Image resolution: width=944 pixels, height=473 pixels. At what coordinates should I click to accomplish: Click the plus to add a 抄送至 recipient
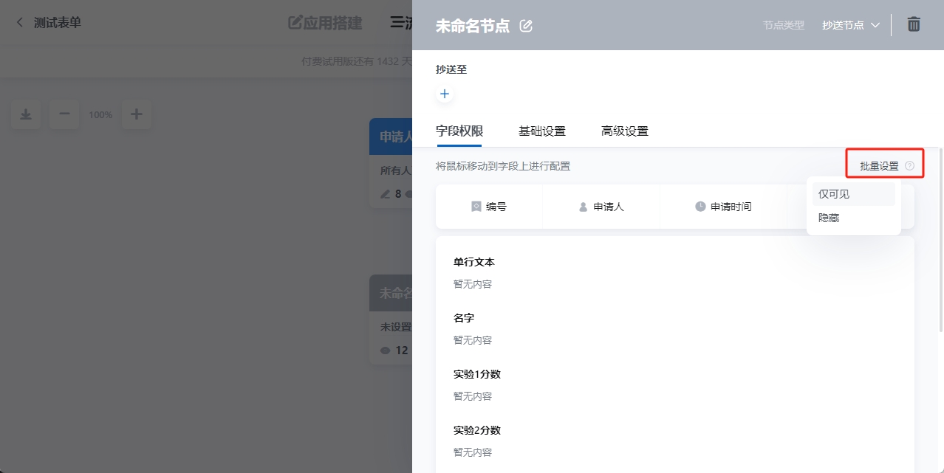click(x=444, y=94)
